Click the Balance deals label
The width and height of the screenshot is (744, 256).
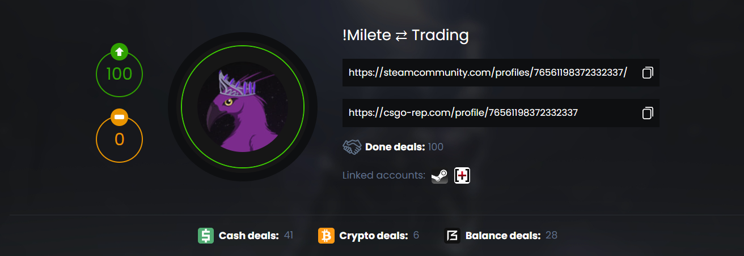(x=502, y=236)
